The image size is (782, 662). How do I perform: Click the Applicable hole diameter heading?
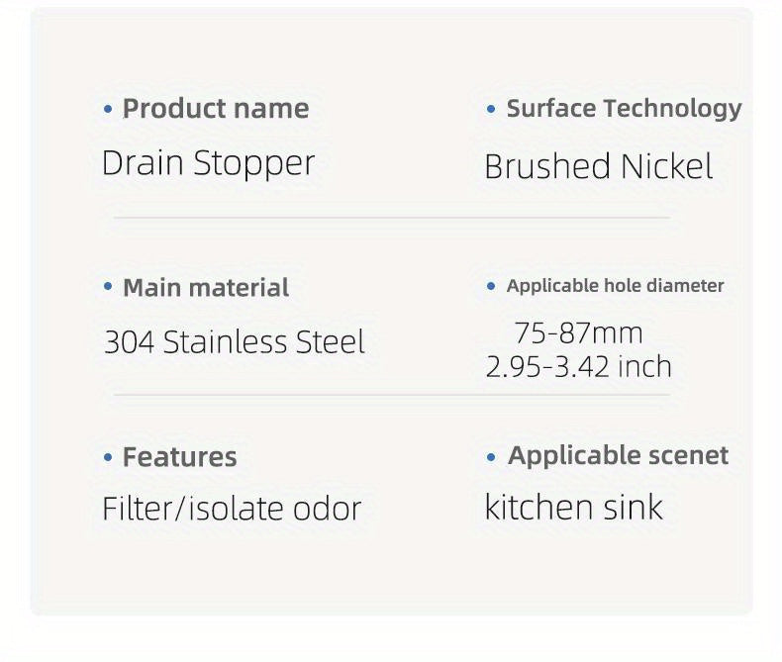click(615, 286)
